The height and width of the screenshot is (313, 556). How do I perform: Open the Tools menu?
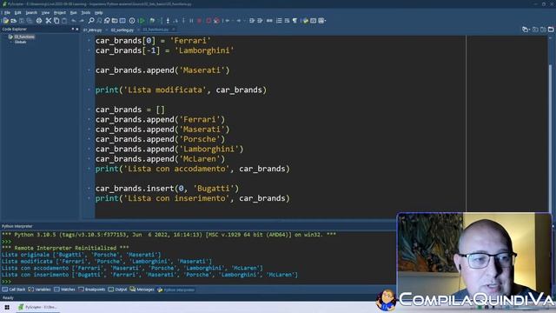click(x=86, y=12)
